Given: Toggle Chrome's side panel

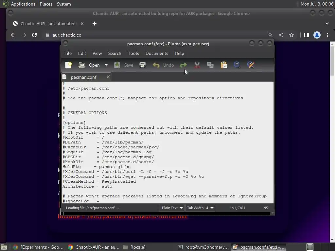Looking at the screenshot, I should [x=306, y=35].
